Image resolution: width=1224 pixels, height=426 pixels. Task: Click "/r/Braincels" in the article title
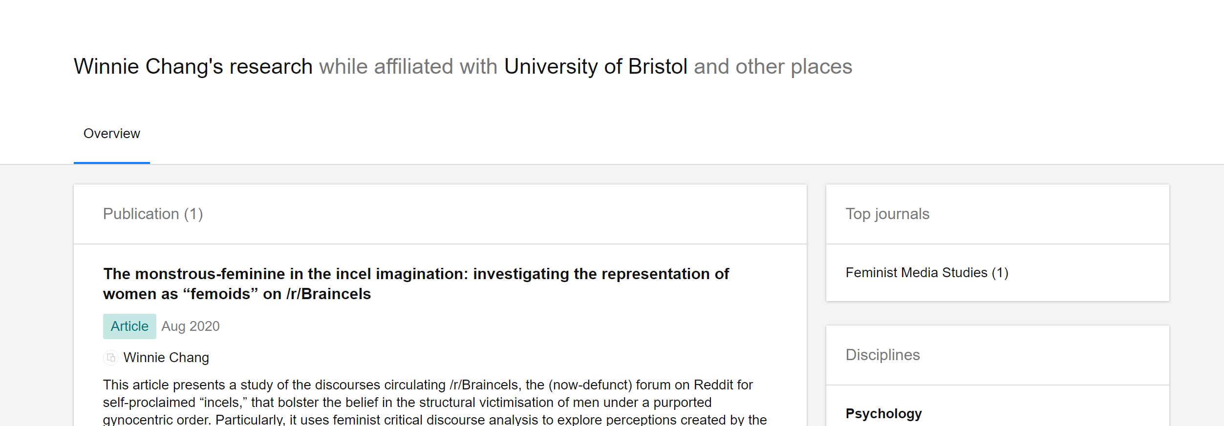click(329, 294)
